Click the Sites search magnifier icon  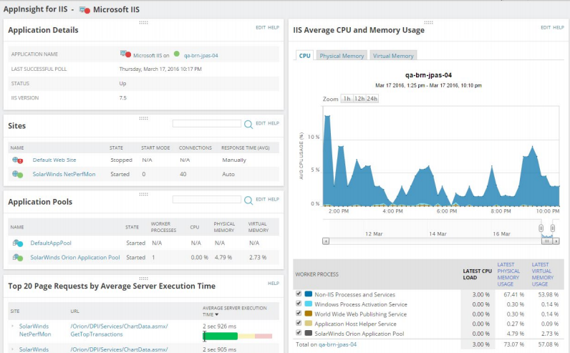(x=248, y=124)
